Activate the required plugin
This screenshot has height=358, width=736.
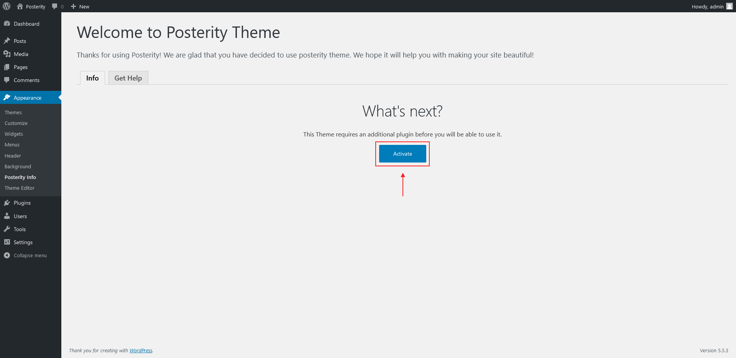click(x=402, y=154)
